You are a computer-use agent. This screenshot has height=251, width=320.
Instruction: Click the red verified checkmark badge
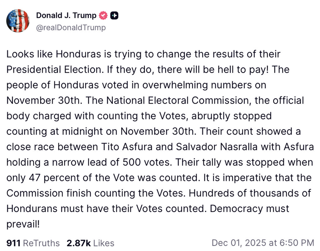pyautogui.click(x=103, y=15)
